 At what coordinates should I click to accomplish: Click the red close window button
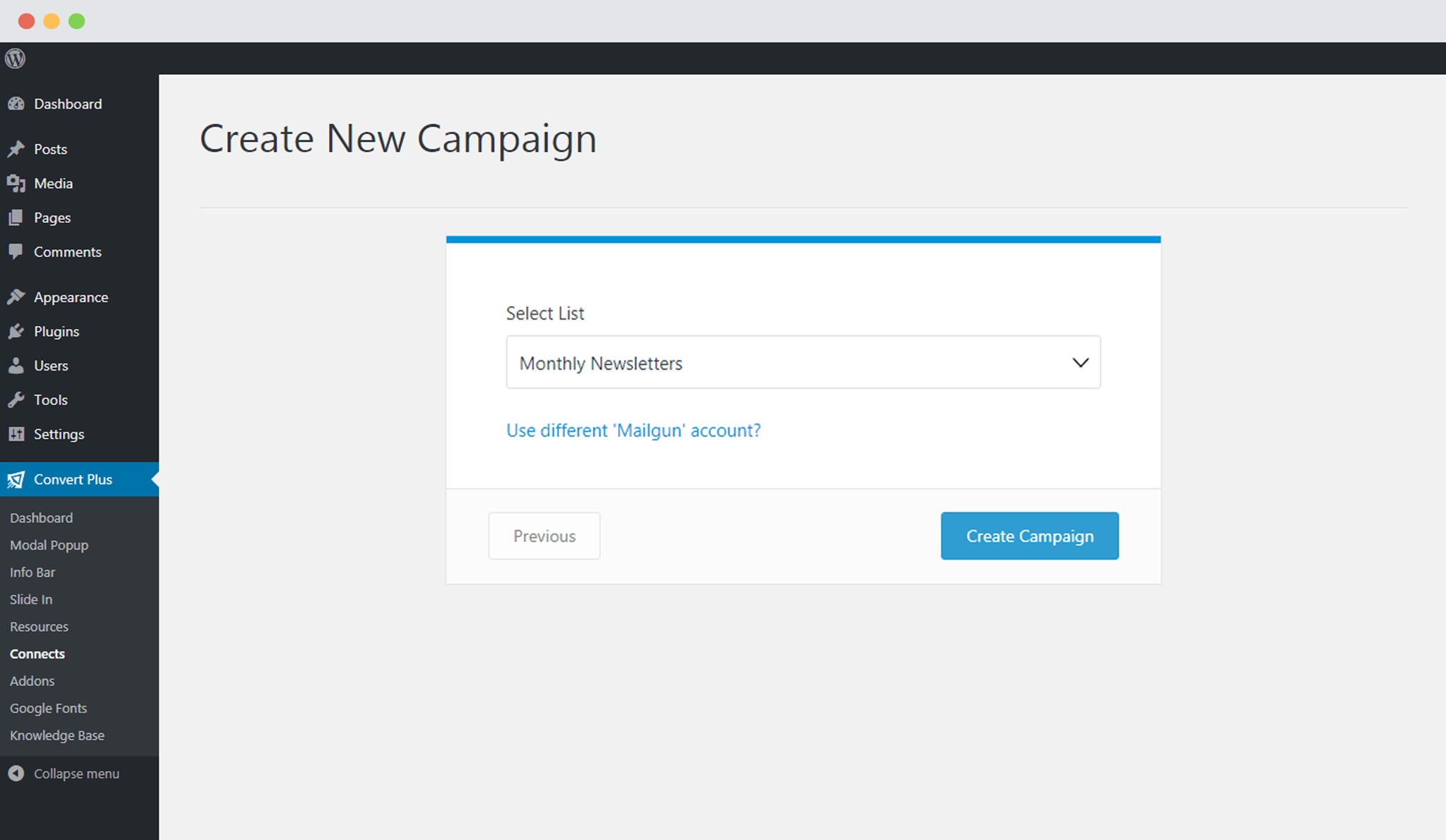click(x=26, y=21)
